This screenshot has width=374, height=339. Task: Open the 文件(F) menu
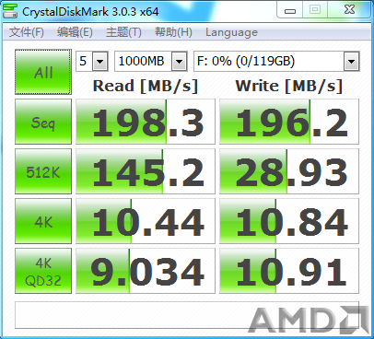tap(27, 32)
